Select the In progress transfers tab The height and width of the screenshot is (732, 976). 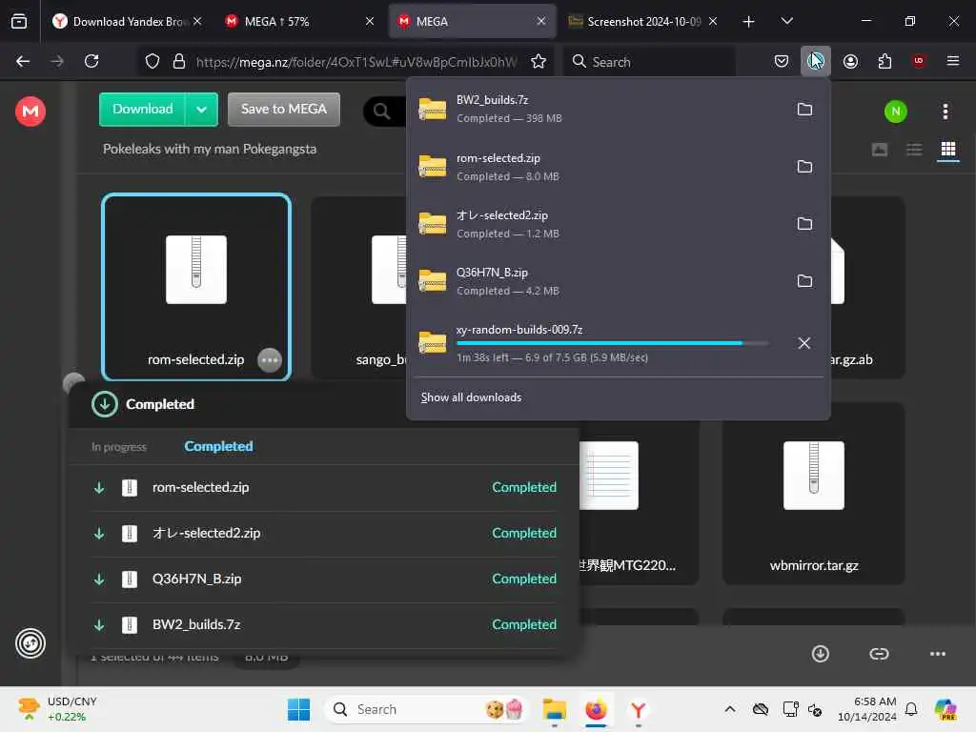point(119,447)
